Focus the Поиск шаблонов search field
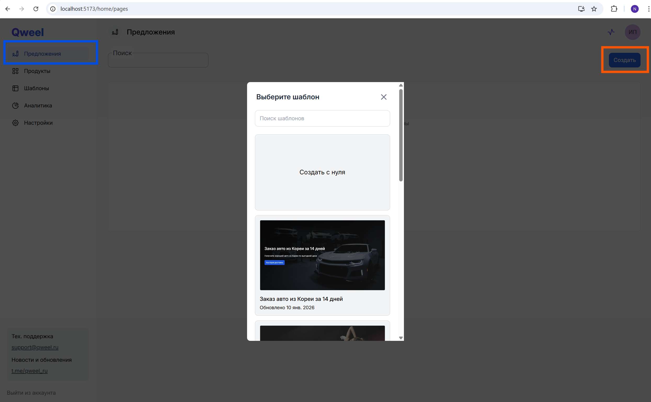Image resolution: width=651 pixels, height=402 pixels. [322, 118]
